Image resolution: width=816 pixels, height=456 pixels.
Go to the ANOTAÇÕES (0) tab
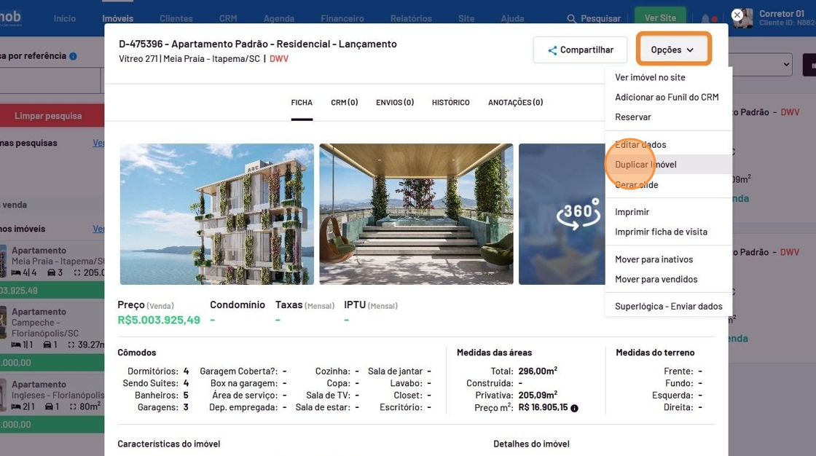515,103
